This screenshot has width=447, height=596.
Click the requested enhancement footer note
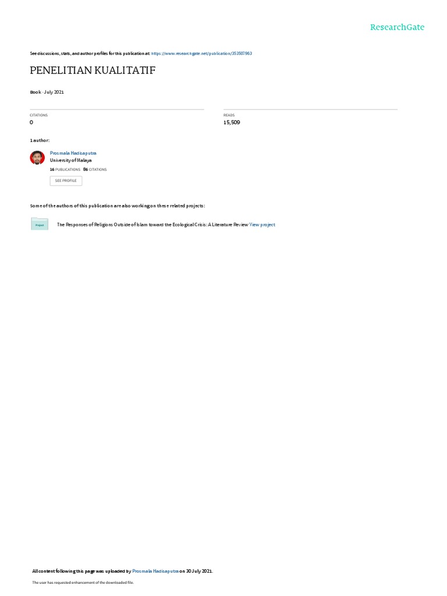tap(83, 582)
